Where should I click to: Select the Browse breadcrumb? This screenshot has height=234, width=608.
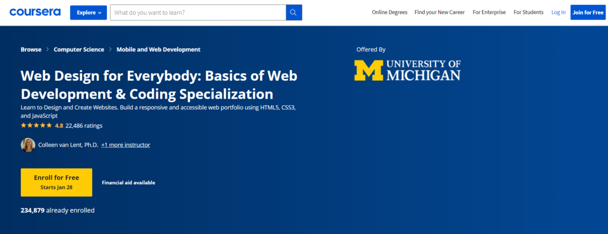[31, 49]
